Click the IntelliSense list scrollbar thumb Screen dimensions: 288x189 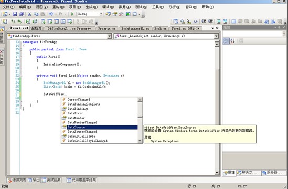tap(140, 110)
